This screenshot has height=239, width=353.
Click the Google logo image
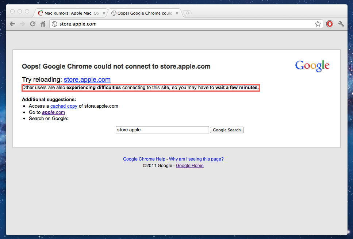312,66
